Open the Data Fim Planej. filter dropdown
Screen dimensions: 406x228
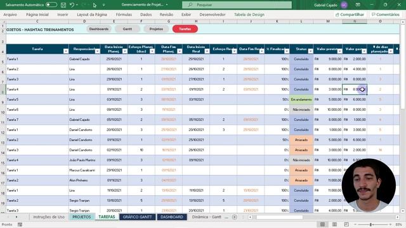180,51
